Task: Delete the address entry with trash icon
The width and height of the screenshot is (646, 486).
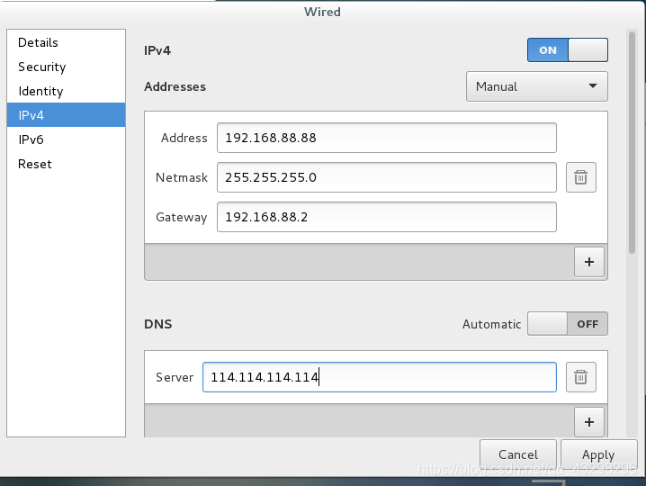Action: coord(581,177)
